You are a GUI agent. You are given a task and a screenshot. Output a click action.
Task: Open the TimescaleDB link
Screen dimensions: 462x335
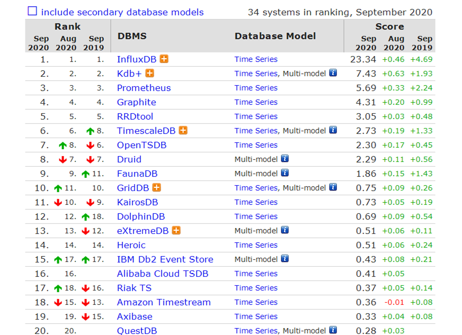pos(146,131)
